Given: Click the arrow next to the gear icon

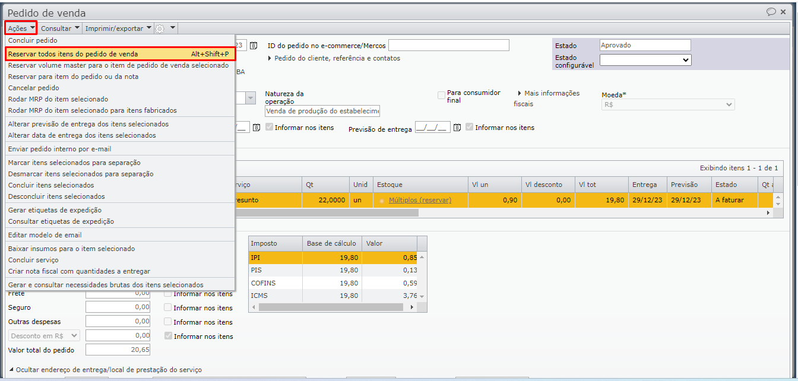Looking at the screenshot, I should pyautogui.click(x=173, y=28).
